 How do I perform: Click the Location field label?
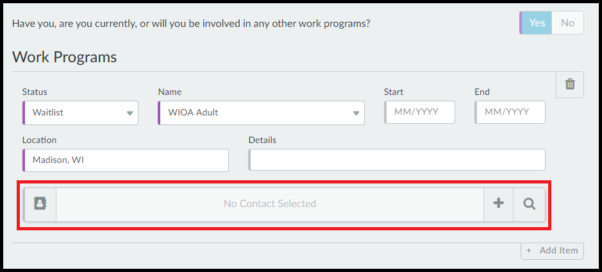click(39, 140)
